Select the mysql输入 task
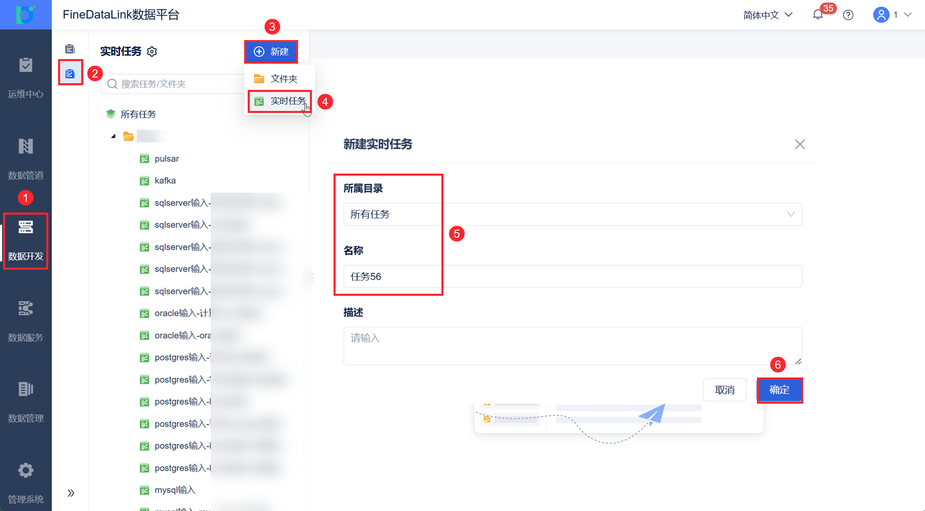 (x=175, y=490)
